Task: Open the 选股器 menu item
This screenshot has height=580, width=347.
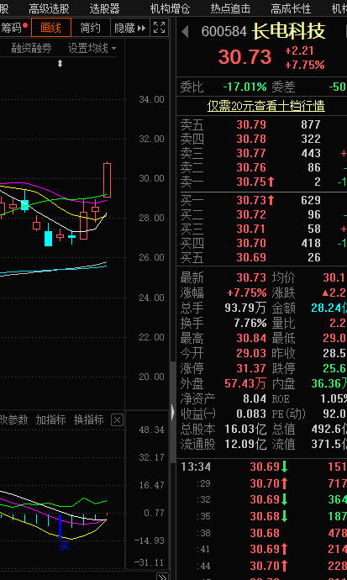Action: click(104, 8)
